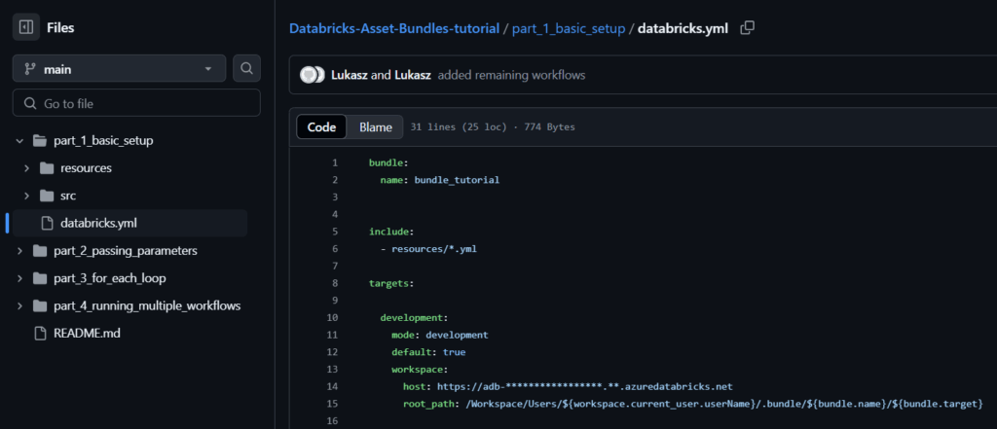Viewport: 997px width, 429px height.
Task: Expand the src folder chevron
Action: pyautogui.click(x=26, y=196)
